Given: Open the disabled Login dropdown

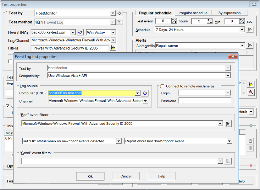Looking at the screenshot, I should pos(228,93).
